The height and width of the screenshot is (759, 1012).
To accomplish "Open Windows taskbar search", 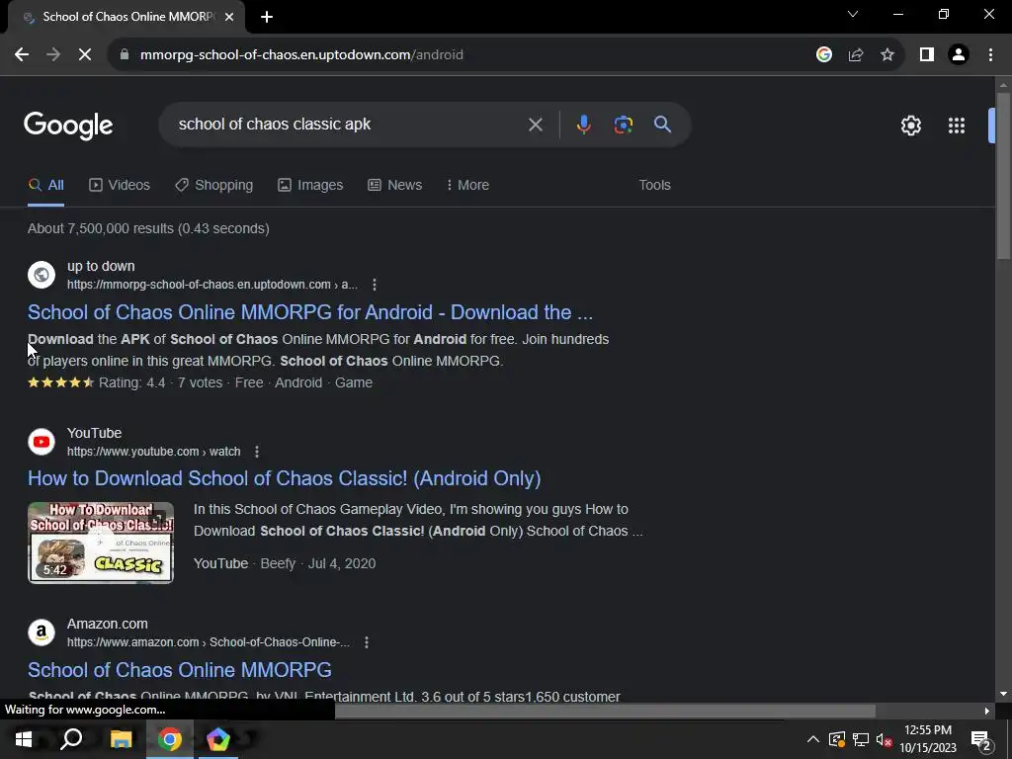I will coord(71,739).
